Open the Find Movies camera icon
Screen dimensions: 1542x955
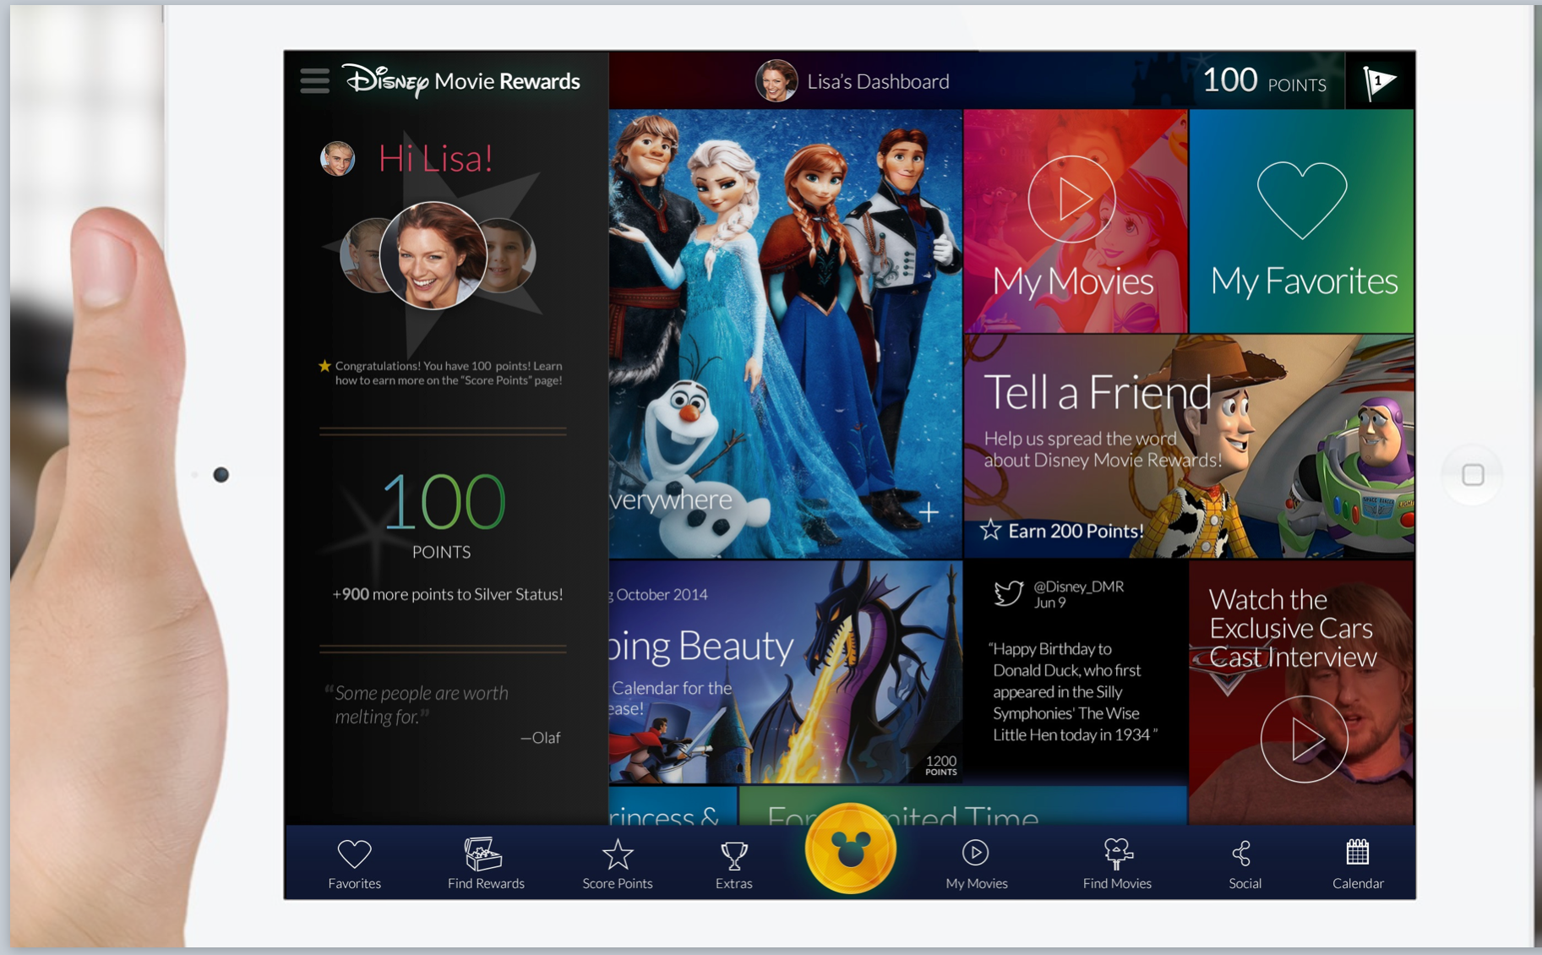[x=1117, y=854]
